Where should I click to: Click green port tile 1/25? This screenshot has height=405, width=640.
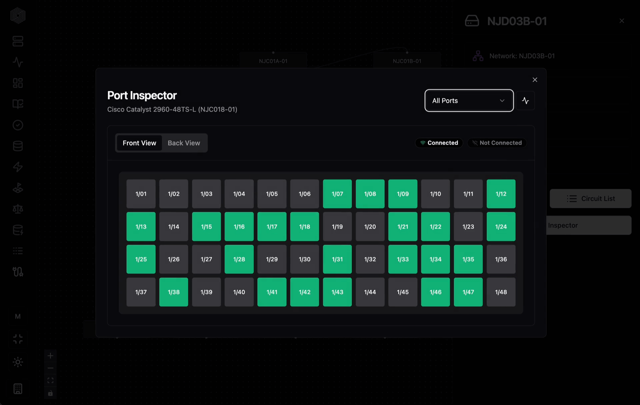141,259
